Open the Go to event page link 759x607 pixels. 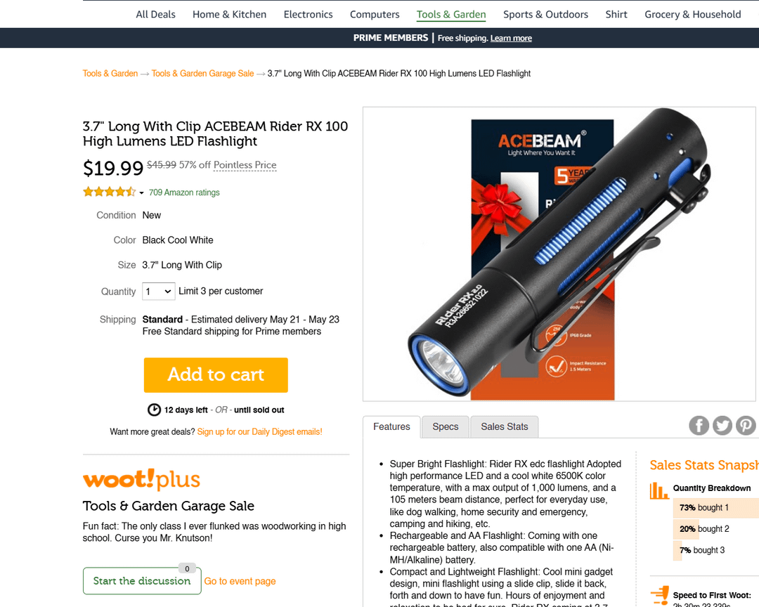(x=240, y=581)
